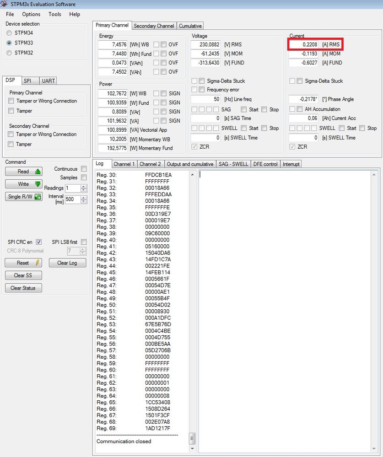The height and width of the screenshot is (457, 383).
Task: Open the Interrupt tab
Action: pos(291,164)
